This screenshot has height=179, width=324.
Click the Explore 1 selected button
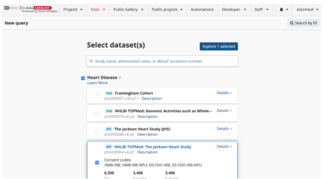(219, 46)
